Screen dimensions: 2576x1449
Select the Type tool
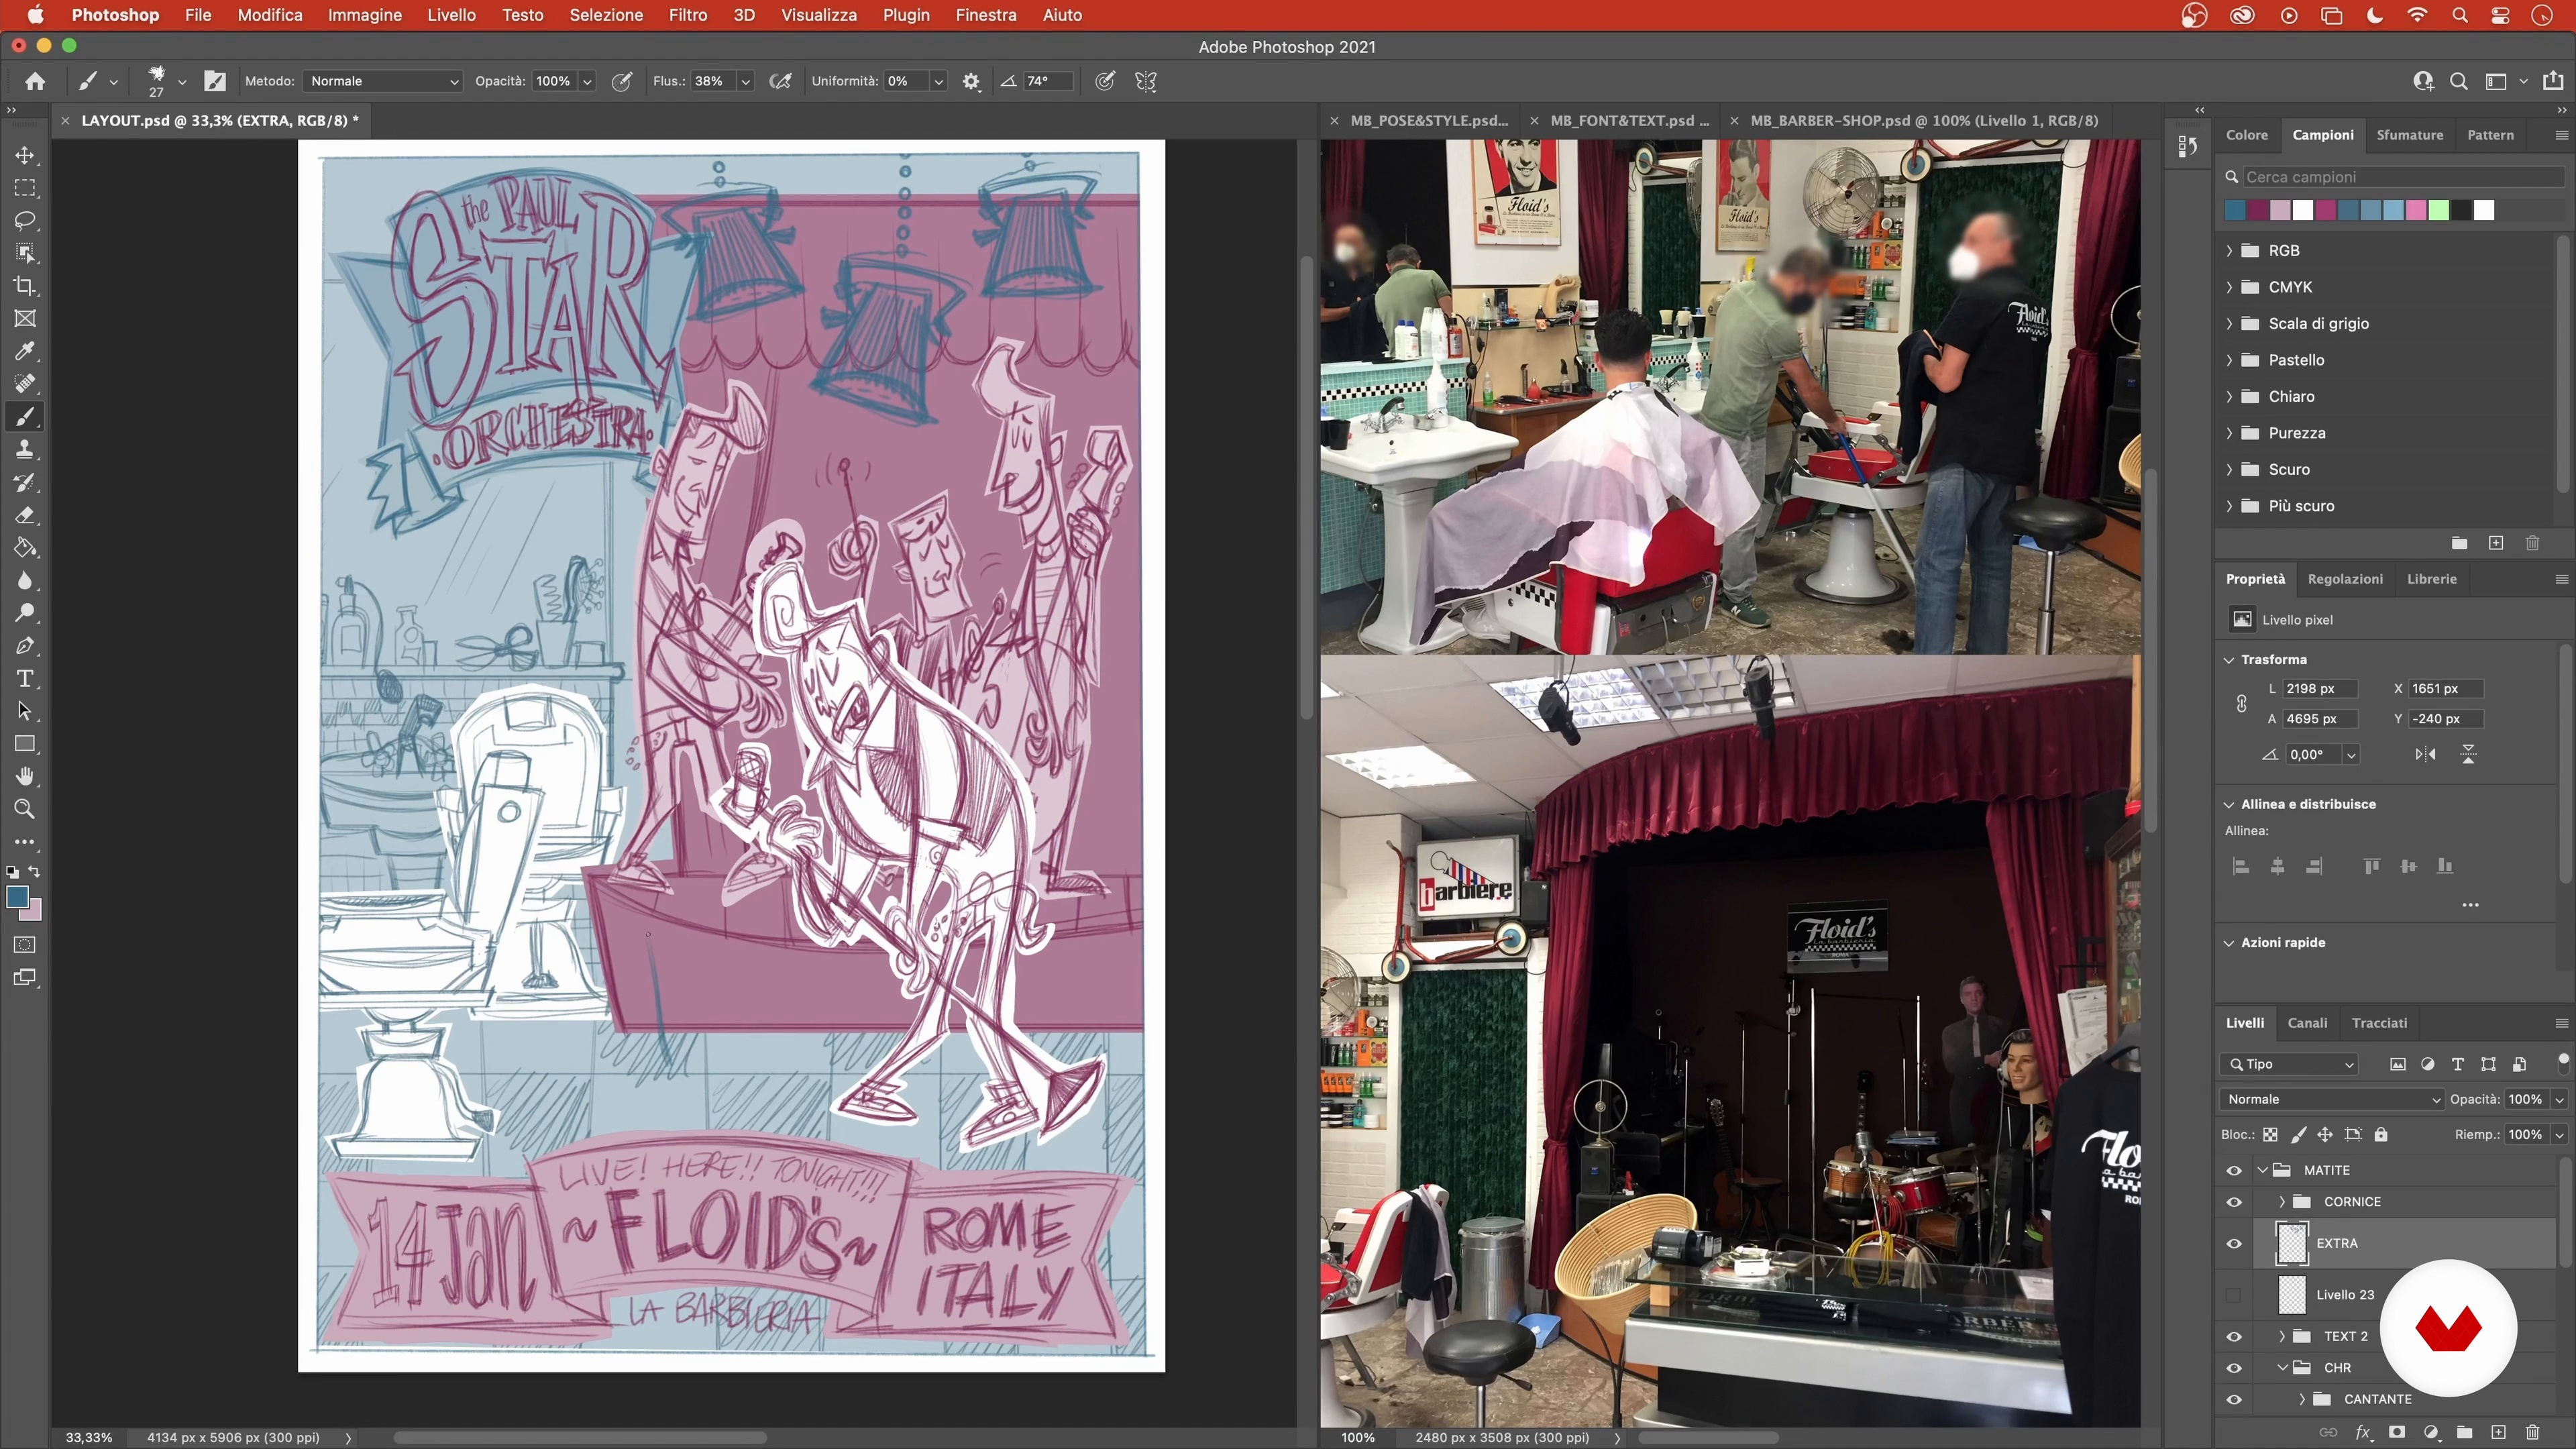[25, 679]
